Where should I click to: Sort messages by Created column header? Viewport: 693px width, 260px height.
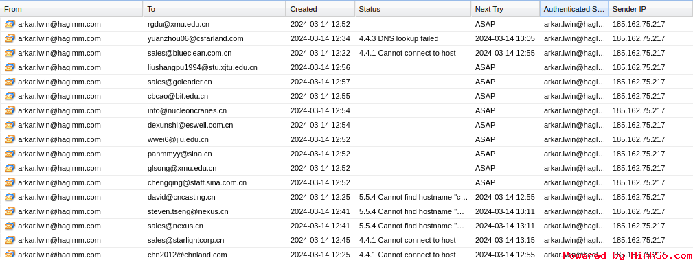click(x=321, y=9)
